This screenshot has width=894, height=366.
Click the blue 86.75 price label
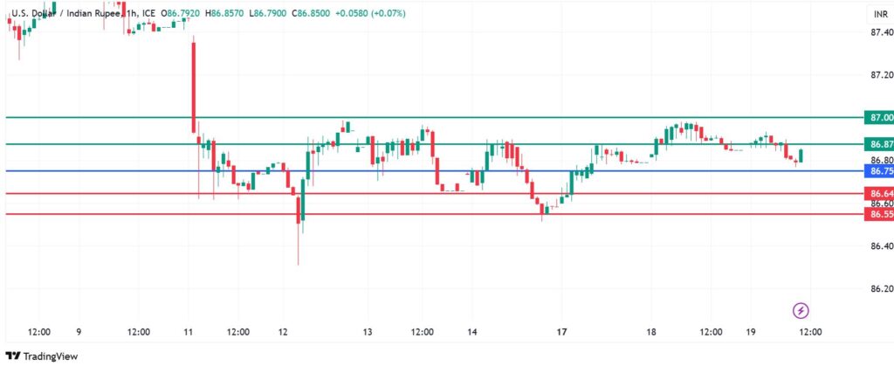click(878, 172)
